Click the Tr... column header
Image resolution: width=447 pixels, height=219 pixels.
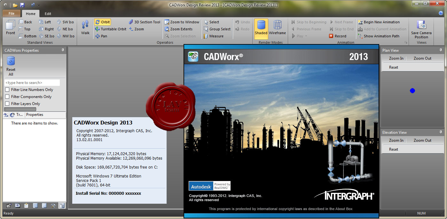pyautogui.click(x=17, y=115)
